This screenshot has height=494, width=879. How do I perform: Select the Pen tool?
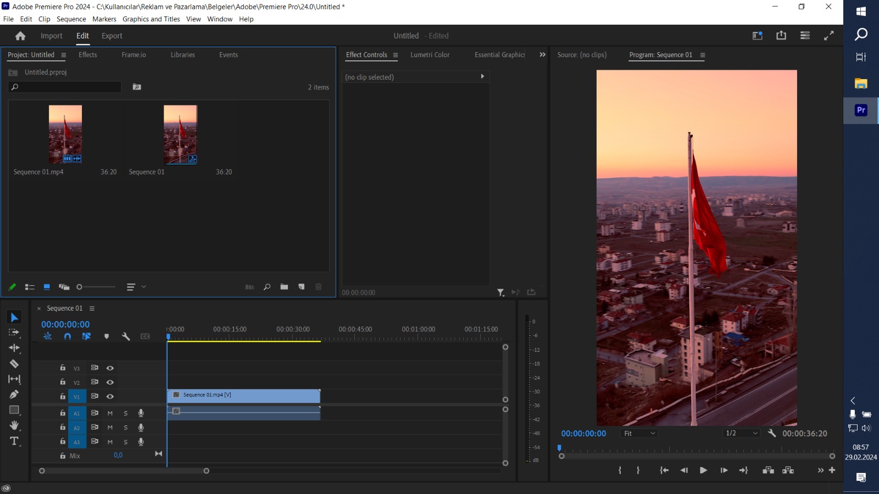[14, 395]
